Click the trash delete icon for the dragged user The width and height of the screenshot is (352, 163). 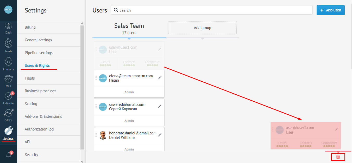click(x=338, y=157)
